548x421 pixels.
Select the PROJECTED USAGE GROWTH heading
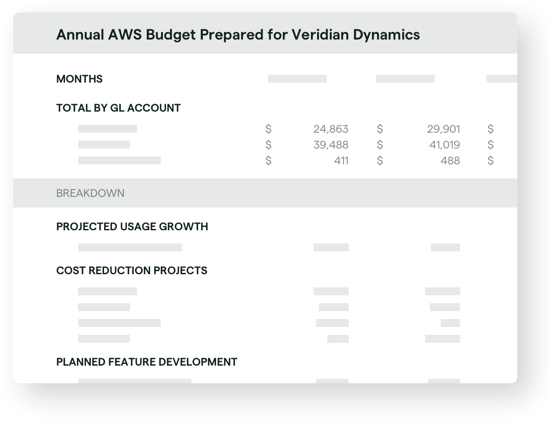[132, 226]
